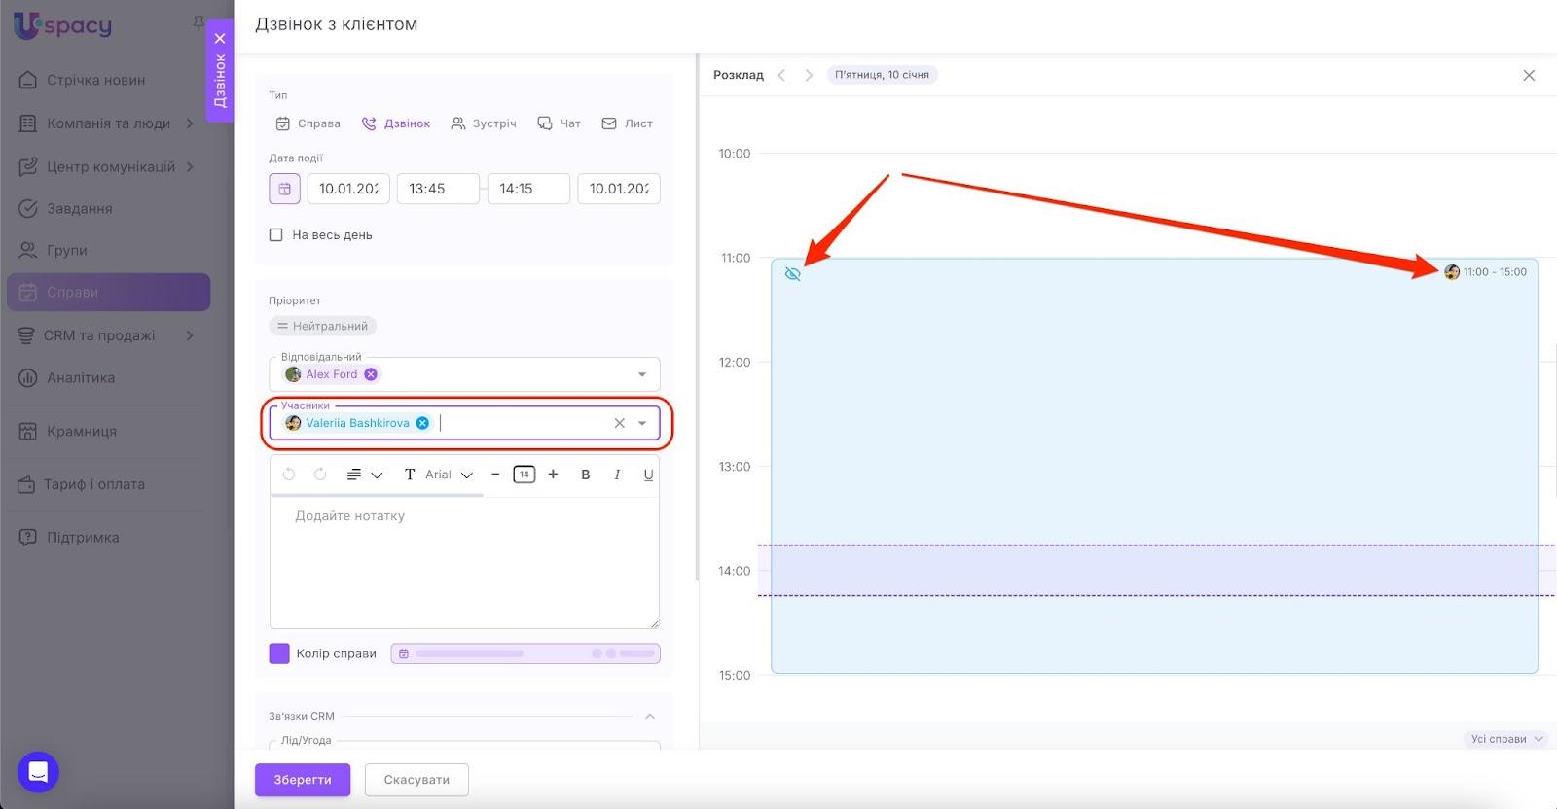The height and width of the screenshot is (809, 1557).
Task: Decrease font size with minus icon
Action: click(x=495, y=475)
